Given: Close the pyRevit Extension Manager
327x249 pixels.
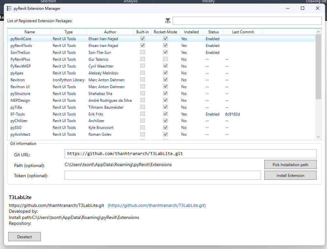Looking at the screenshot, I should click(x=318, y=8).
